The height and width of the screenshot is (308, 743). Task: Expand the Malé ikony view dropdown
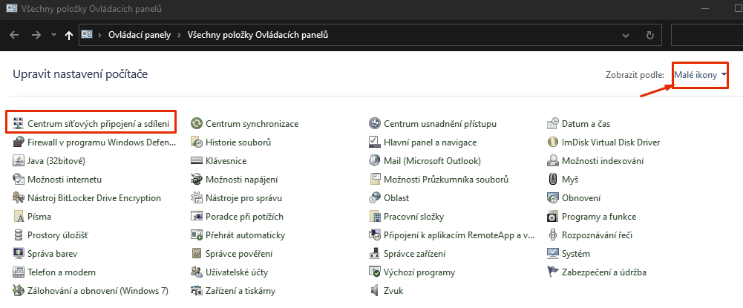tap(701, 75)
